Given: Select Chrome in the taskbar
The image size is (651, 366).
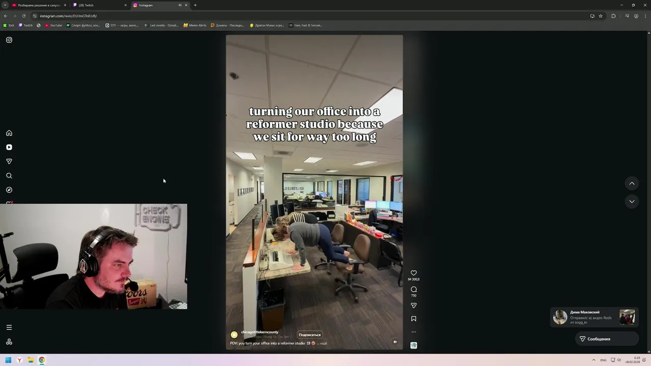Looking at the screenshot, I should click(42, 360).
